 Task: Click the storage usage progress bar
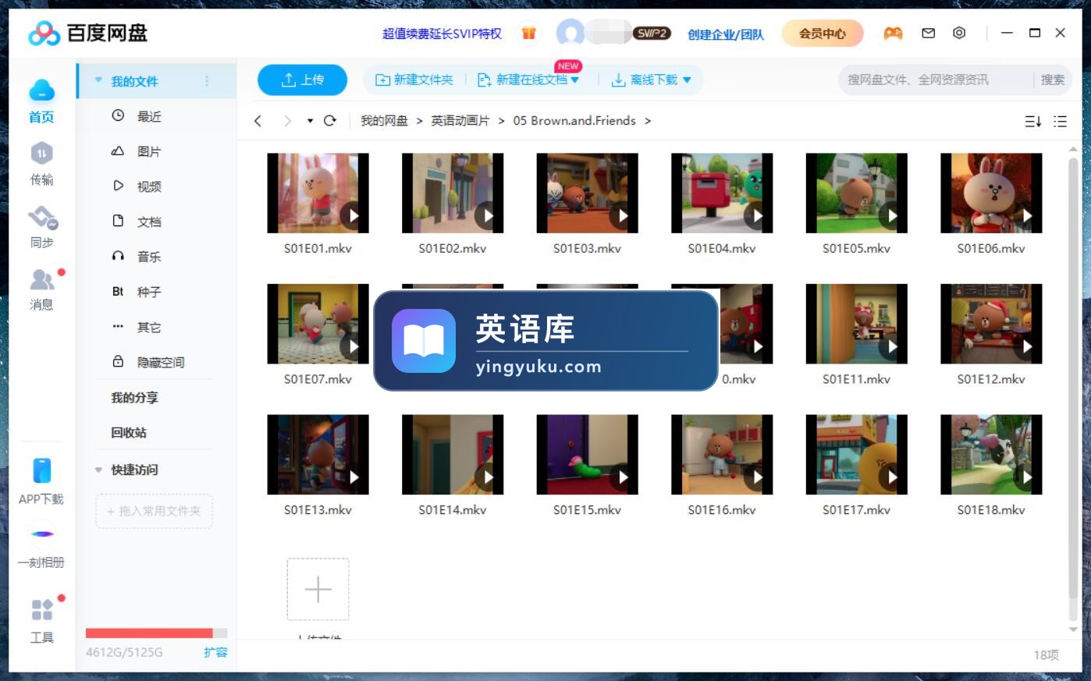click(156, 633)
